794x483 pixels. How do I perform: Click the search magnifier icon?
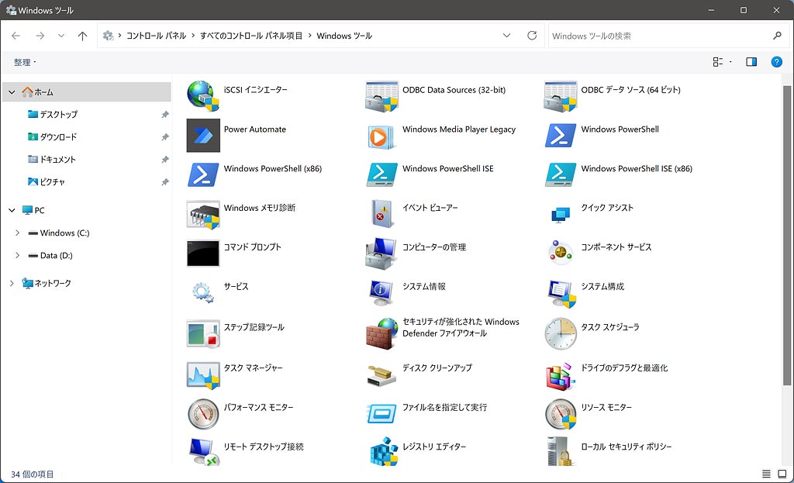coord(777,36)
